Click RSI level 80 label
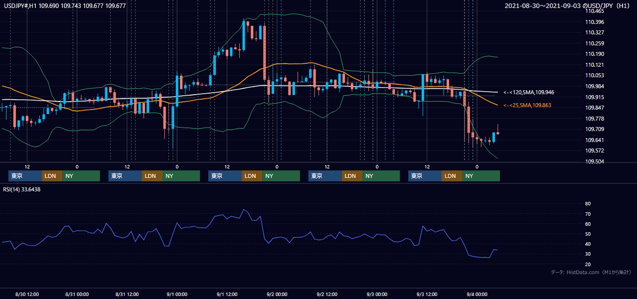Image resolution: width=637 pixels, height=299 pixels. coord(588,204)
